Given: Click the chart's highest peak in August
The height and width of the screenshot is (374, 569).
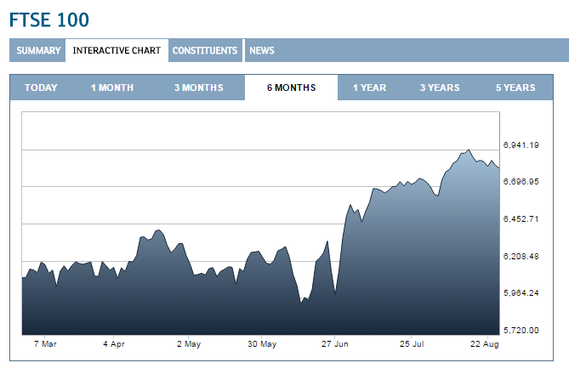Looking at the screenshot, I should click(x=469, y=150).
